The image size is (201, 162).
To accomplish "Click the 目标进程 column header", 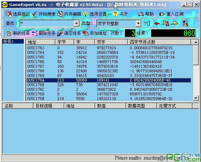I will [x=49, y=106].
